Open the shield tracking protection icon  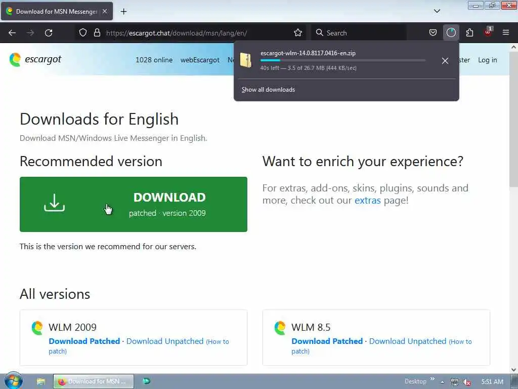[x=83, y=32]
